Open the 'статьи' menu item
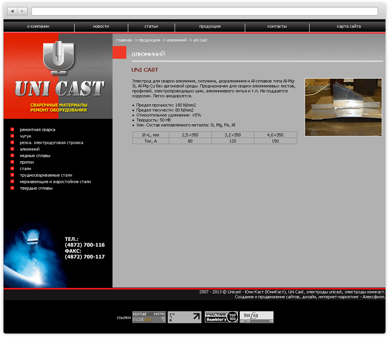The image size is (389, 337). point(151,26)
